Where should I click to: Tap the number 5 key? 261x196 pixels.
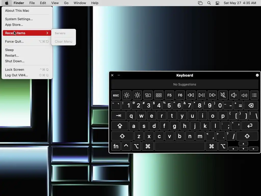[x=167, y=105]
